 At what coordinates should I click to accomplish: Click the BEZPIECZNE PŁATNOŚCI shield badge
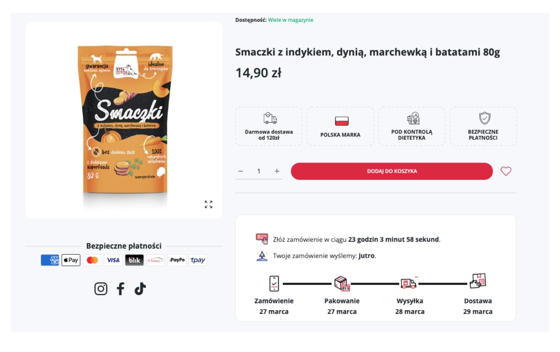(x=484, y=126)
